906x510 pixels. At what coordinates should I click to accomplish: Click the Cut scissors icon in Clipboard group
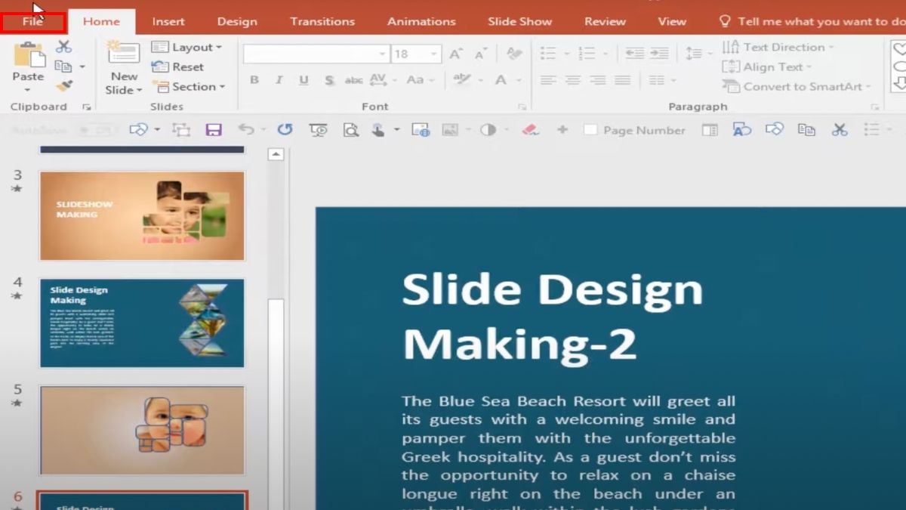64,47
